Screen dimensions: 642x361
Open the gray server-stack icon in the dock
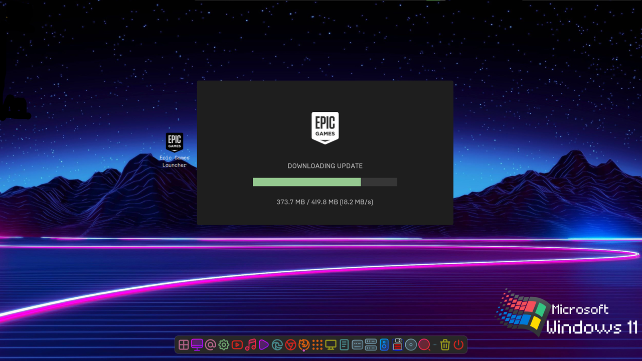[x=371, y=345]
